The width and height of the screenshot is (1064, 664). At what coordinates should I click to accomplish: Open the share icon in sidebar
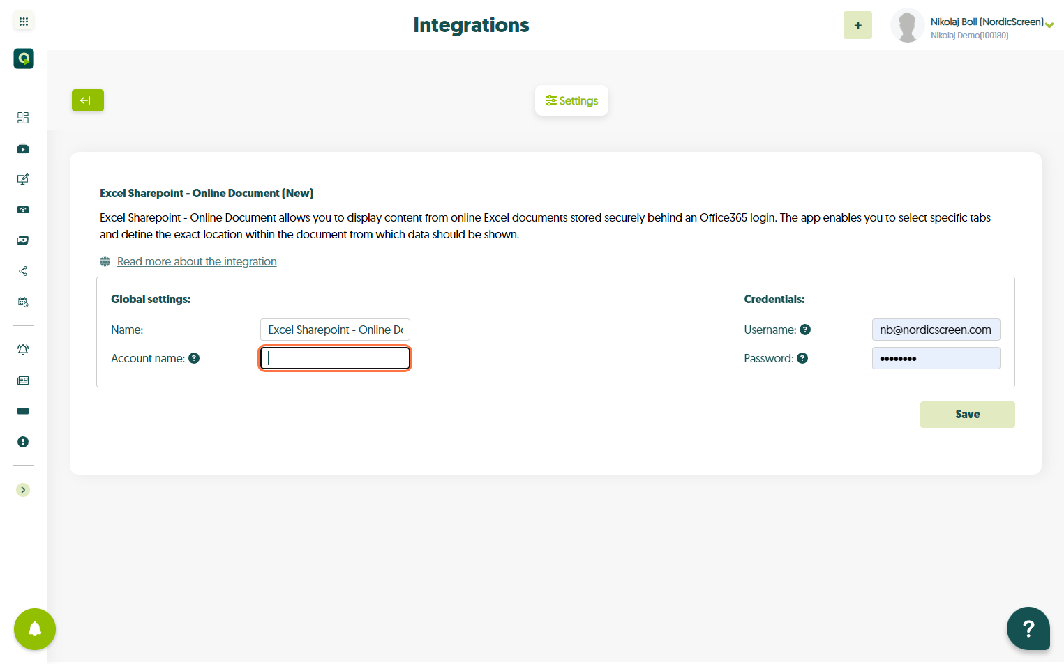23,271
